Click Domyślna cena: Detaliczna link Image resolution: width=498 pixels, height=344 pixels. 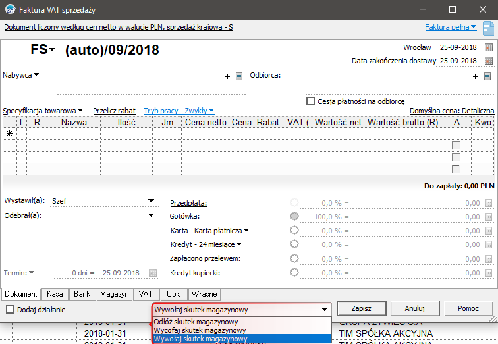pos(452,111)
